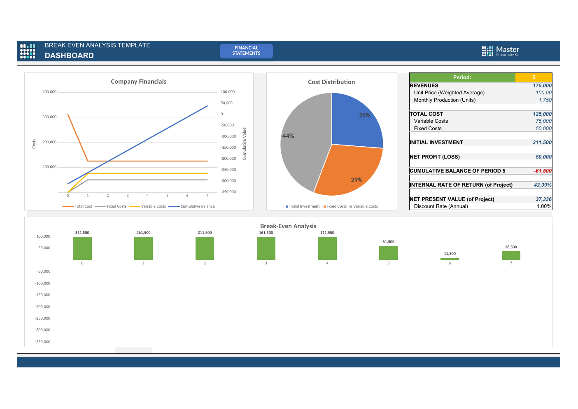Click the blue Initial Investment legend swatch
Viewport: 578px width, 409px height.
pyautogui.click(x=287, y=206)
